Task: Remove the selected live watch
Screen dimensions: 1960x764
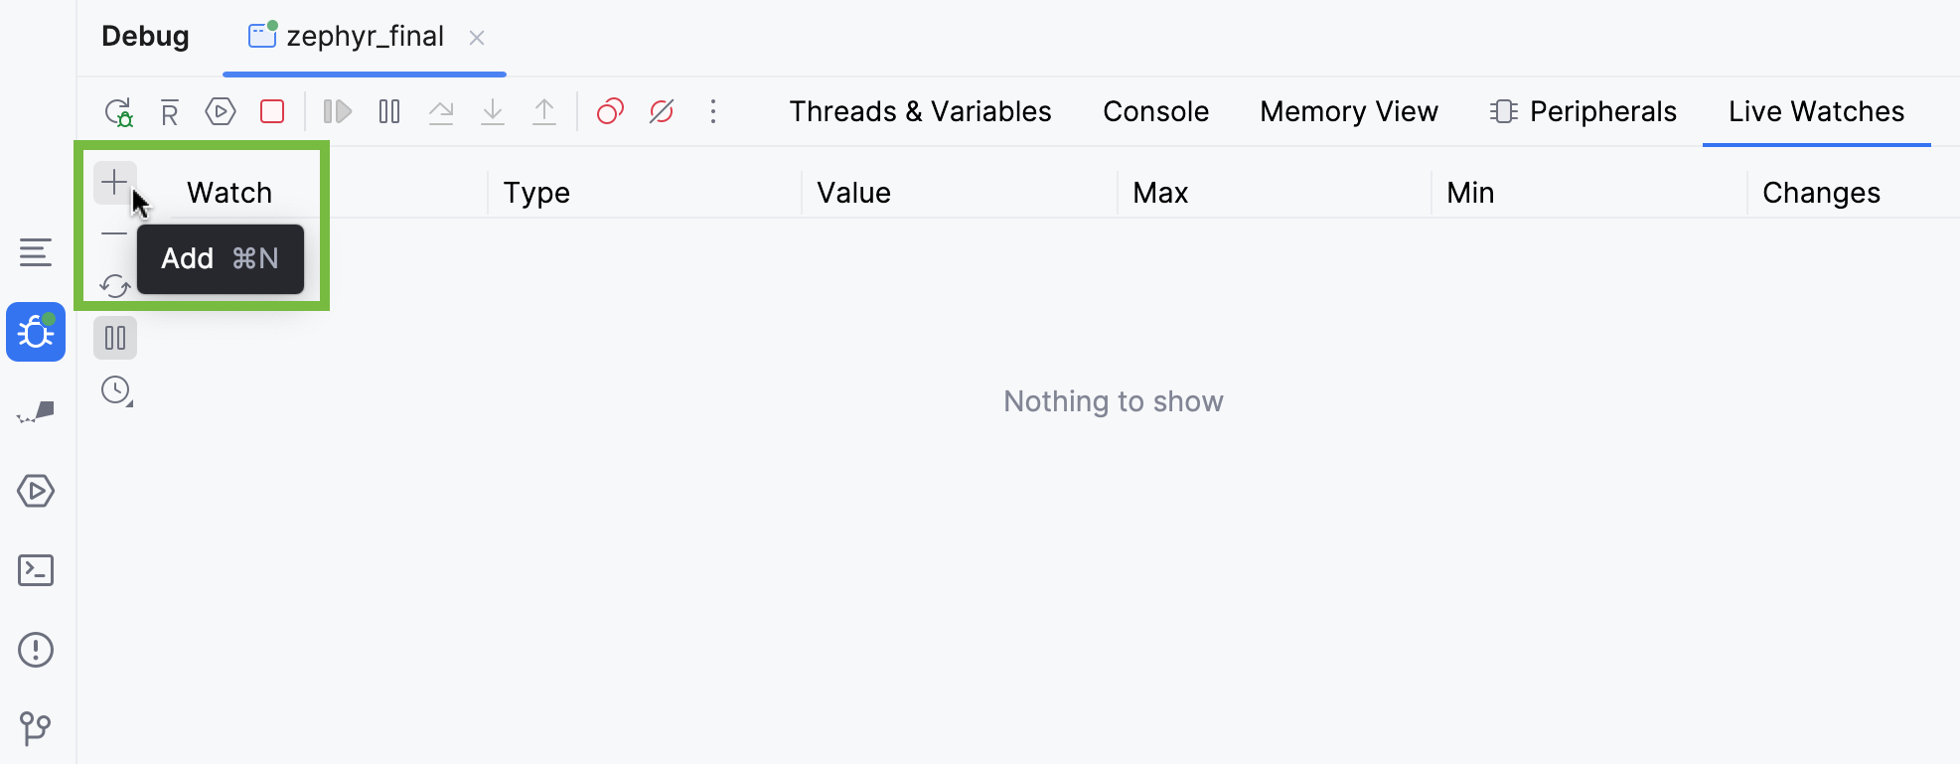Action: tap(114, 235)
